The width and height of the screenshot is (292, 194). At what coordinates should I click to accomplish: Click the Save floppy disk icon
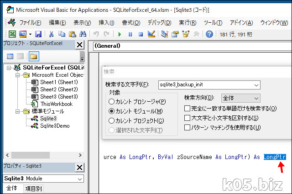click(38, 34)
